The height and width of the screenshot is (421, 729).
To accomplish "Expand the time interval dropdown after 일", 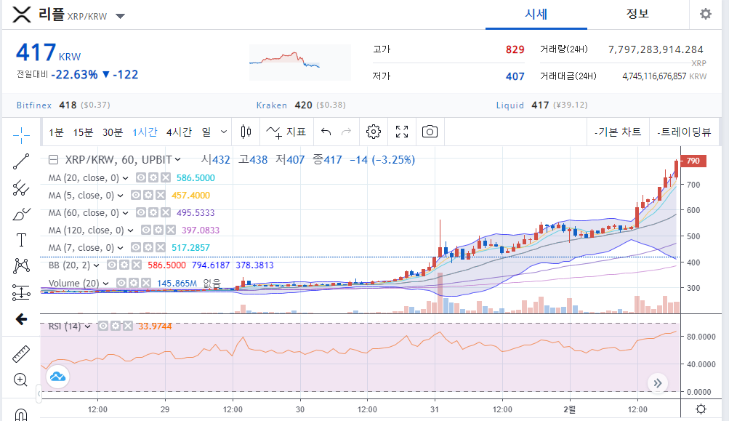I will [x=224, y=132].
